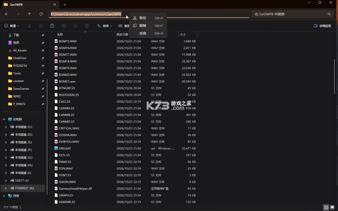Open a new tab with plus button
The image size is (338, 211).
point(65,4)
